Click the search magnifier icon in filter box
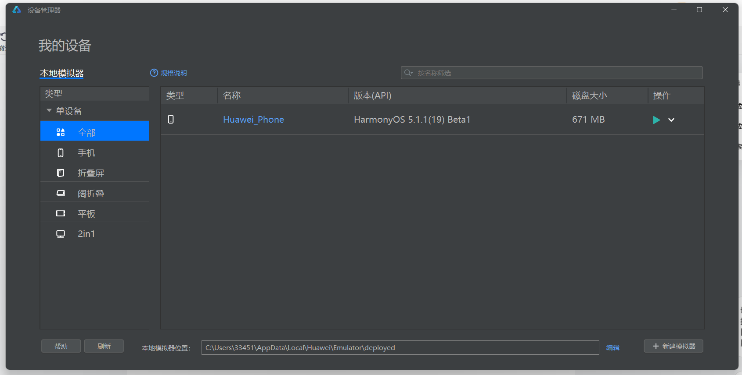Image resolution: width=742 pixels, height=375 pixels. [x=408, y=73]
